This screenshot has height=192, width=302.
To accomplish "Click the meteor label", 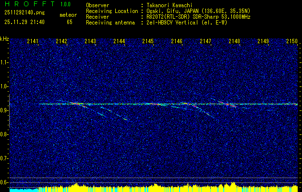I will (x=68, y=15).
